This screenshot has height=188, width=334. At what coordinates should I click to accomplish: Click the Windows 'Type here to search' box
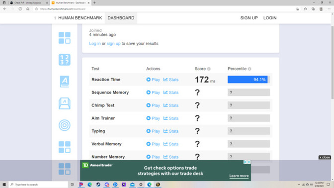tap(38, 185)
